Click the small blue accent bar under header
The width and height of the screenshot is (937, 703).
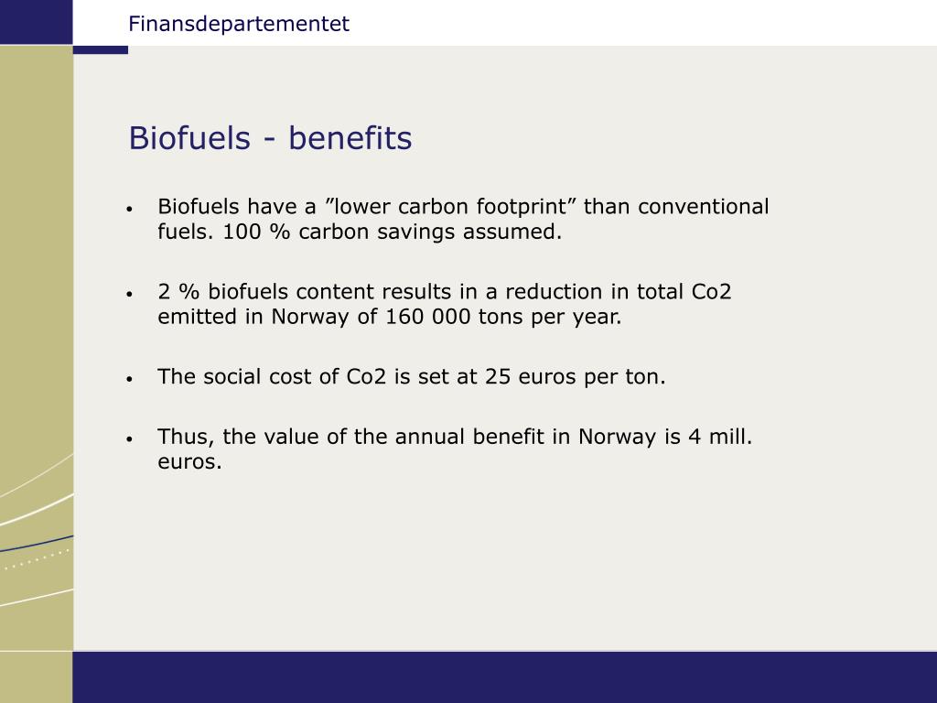[101, 49]
